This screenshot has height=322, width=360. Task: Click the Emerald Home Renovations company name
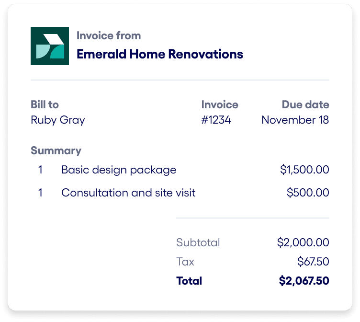pos(159,54)
